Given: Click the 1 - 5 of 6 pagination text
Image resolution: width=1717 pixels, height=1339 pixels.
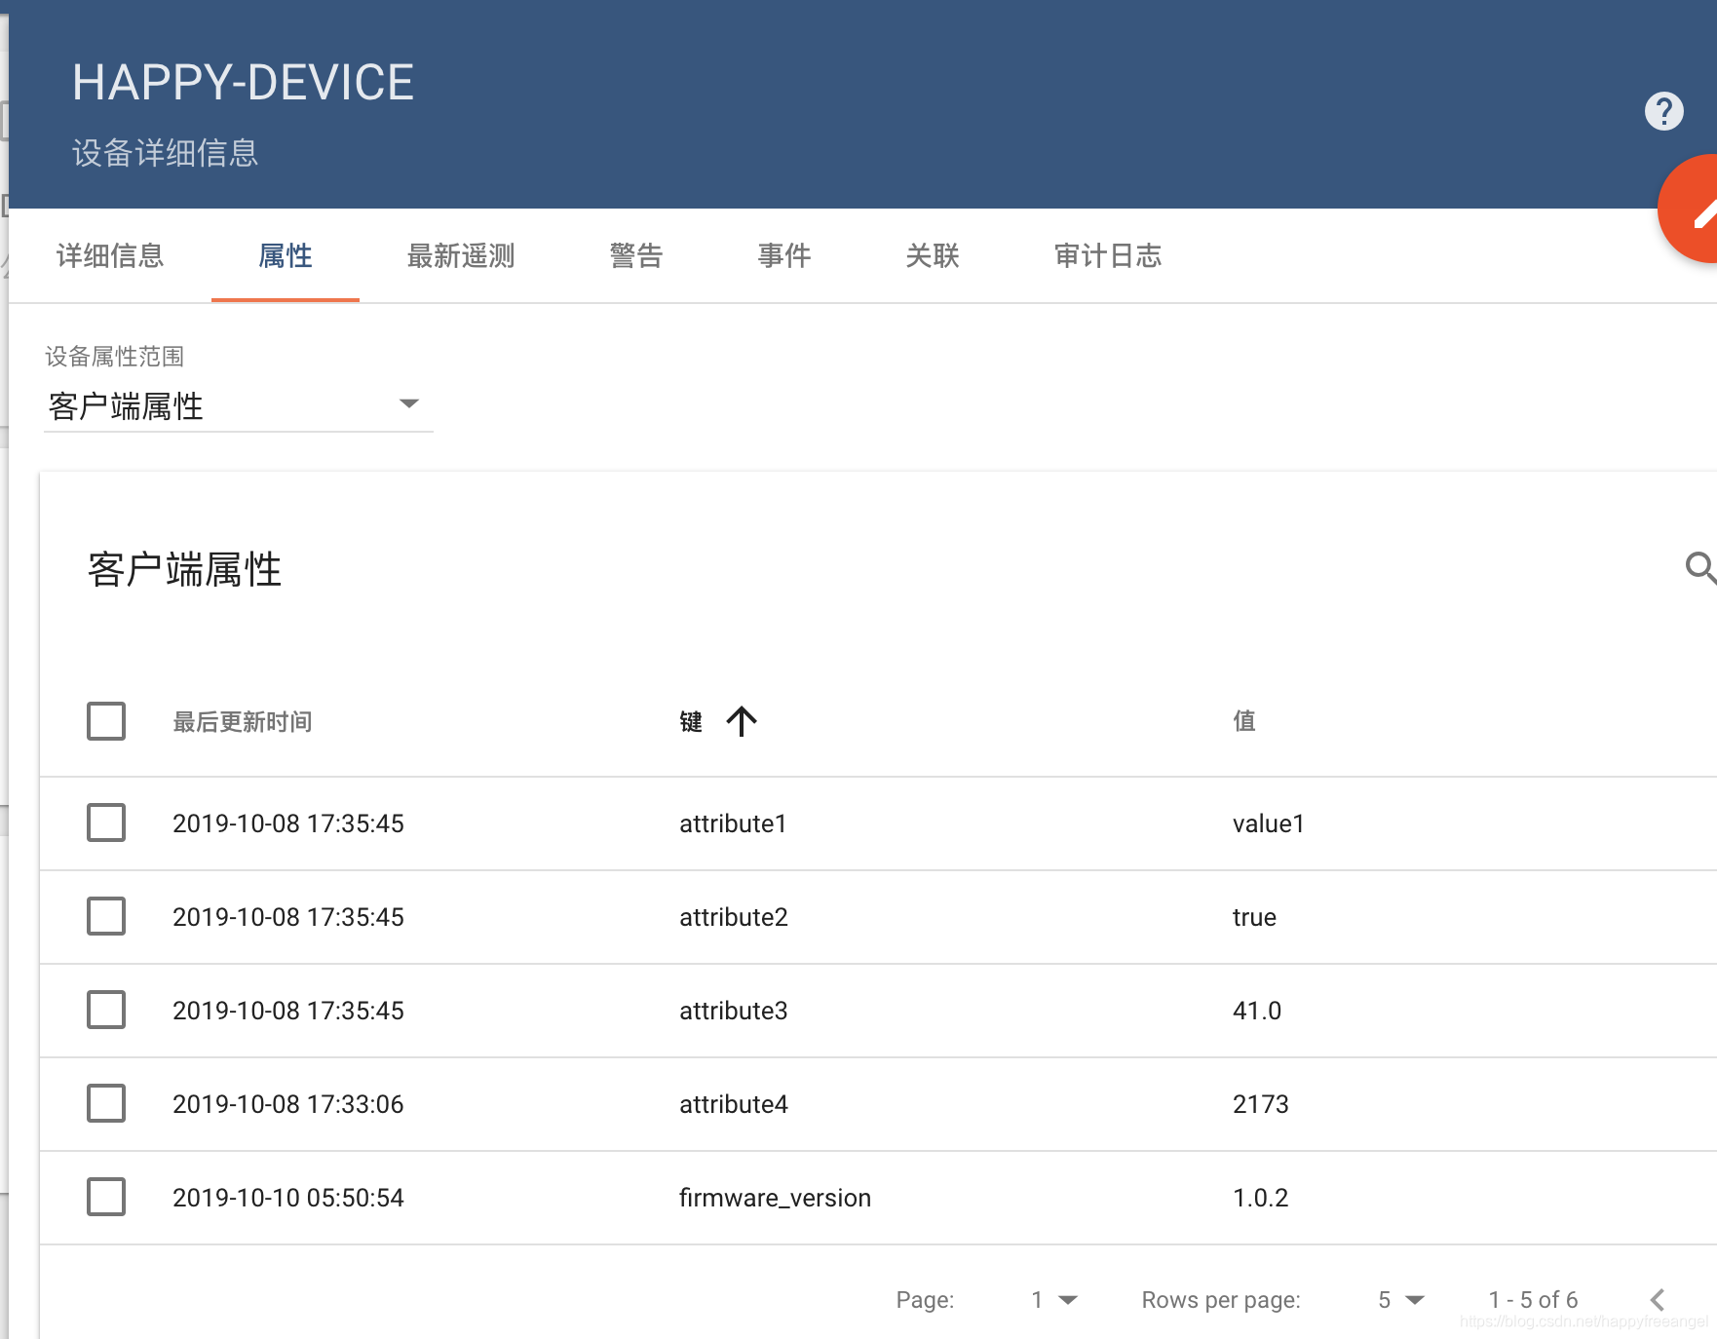Looking at the screenshot, I should click(x=1533, y=1299).
